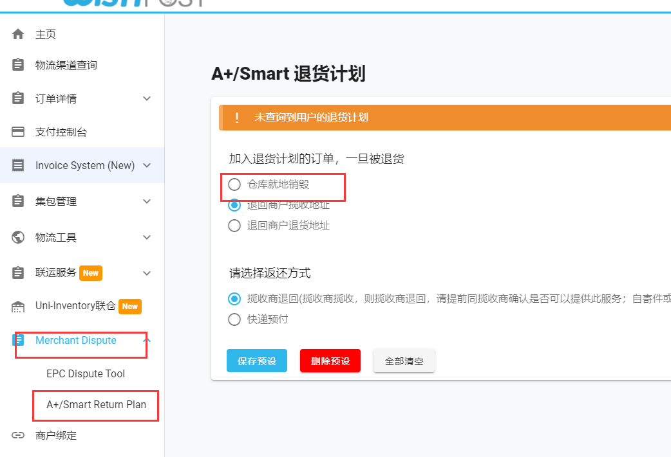
Task: Click the receipt icon beside Invoice System (New)
Action: tap(18, 165)
